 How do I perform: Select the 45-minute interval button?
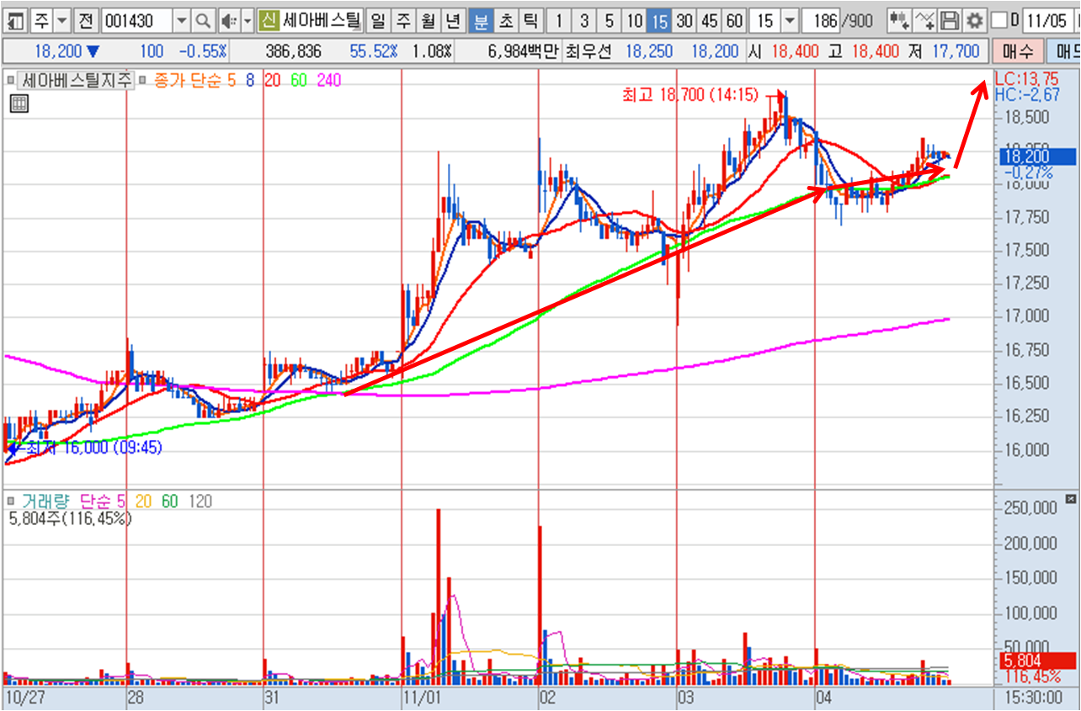click(711, 19)
